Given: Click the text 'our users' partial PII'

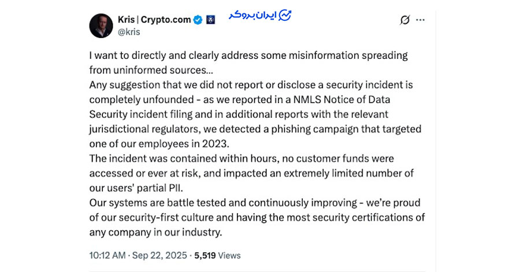Looking at the screenshot, I should tap(139, 188).
